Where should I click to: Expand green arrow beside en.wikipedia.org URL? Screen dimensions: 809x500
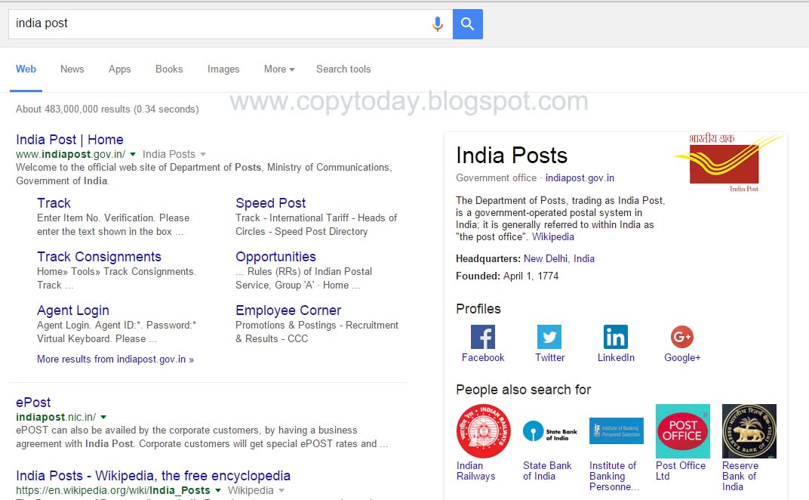pos(218,491)
